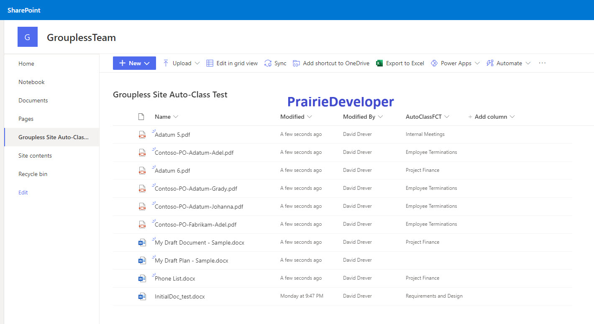Click Employee Terminations for Contoso-PO-Adatum-Adel.pdf

pyautogui.click(x=431, y=152)
